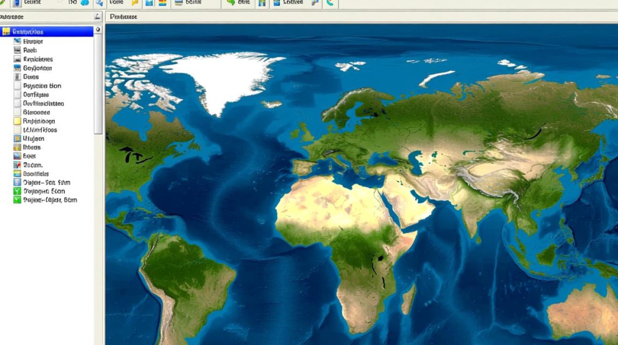Toggle the checkbox beside Bteooree layer
The width and height of the screenshot is (618, 345).
[17, 112]
